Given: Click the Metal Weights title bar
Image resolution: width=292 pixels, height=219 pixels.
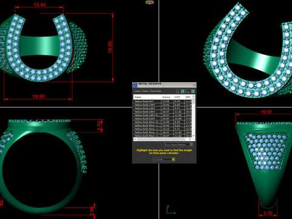Looking at the screenshot, I should coord(164,85).
